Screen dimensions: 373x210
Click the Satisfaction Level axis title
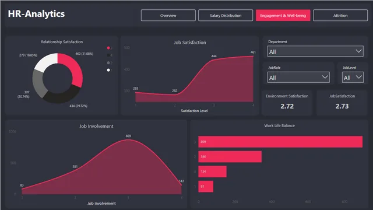tap(194, 111)
